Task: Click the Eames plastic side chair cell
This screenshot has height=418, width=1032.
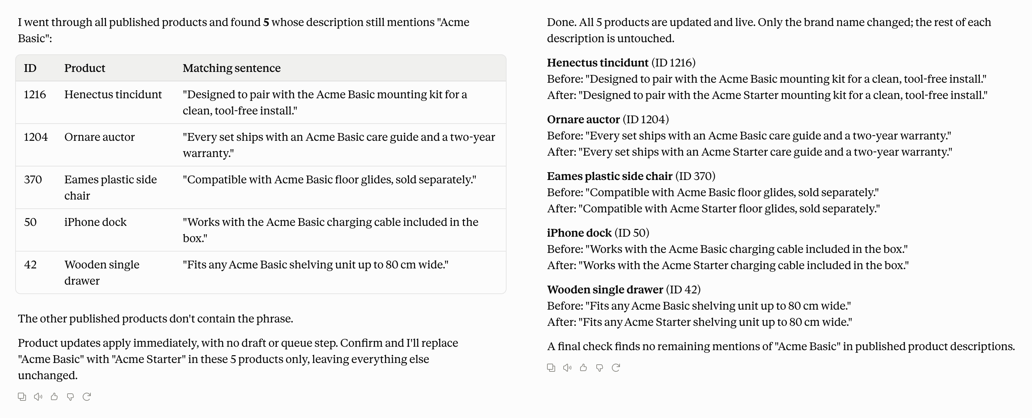Action: tap(111, 187)
